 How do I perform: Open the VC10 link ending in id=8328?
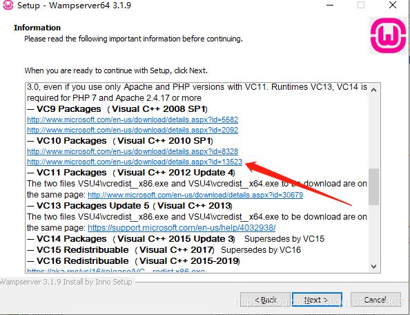[x=133, y=151]
